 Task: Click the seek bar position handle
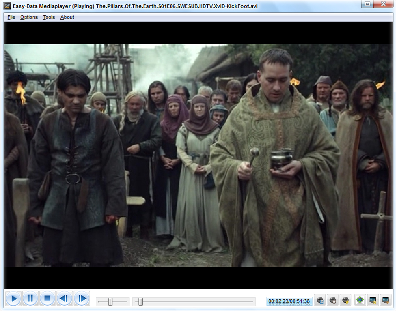point(140,302)
